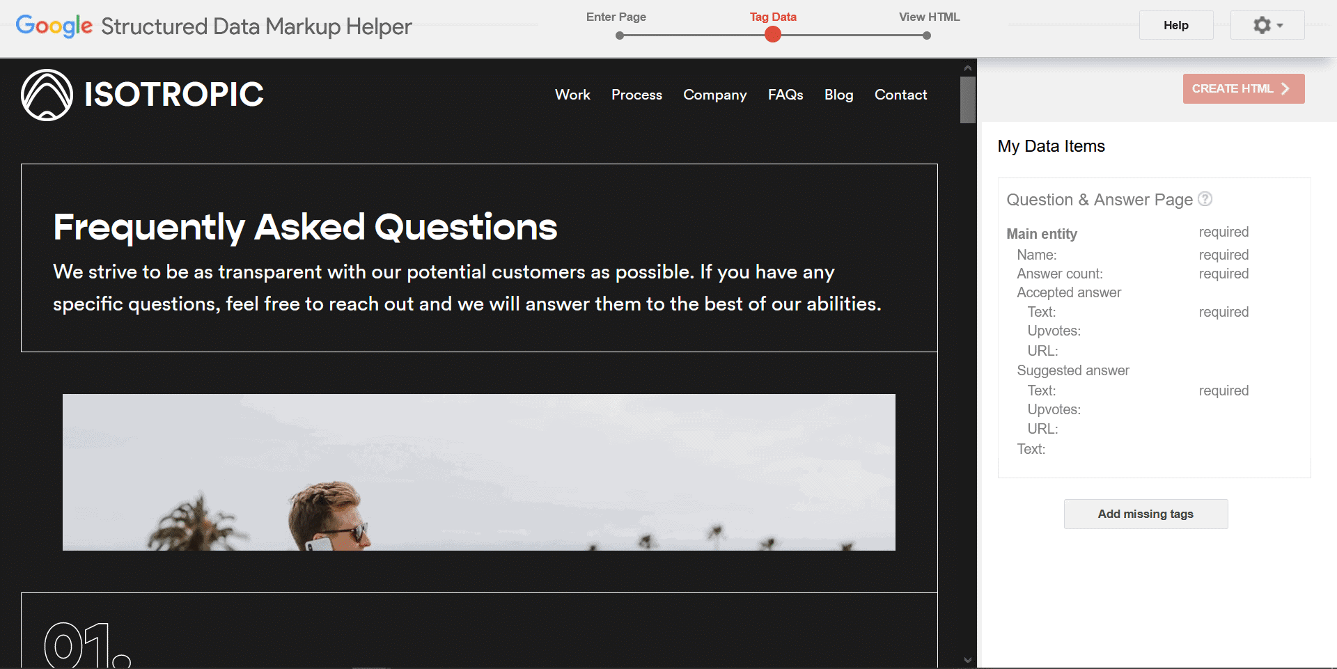Click the Frequently Asked Questions heading
1337x669 pixels.
coord(305,228)
